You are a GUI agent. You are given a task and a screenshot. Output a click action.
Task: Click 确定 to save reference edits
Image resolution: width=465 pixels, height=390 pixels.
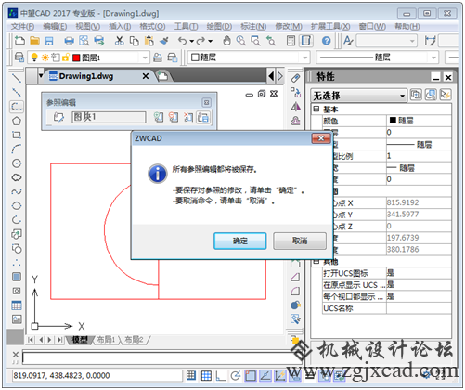(x=239, y=240)
